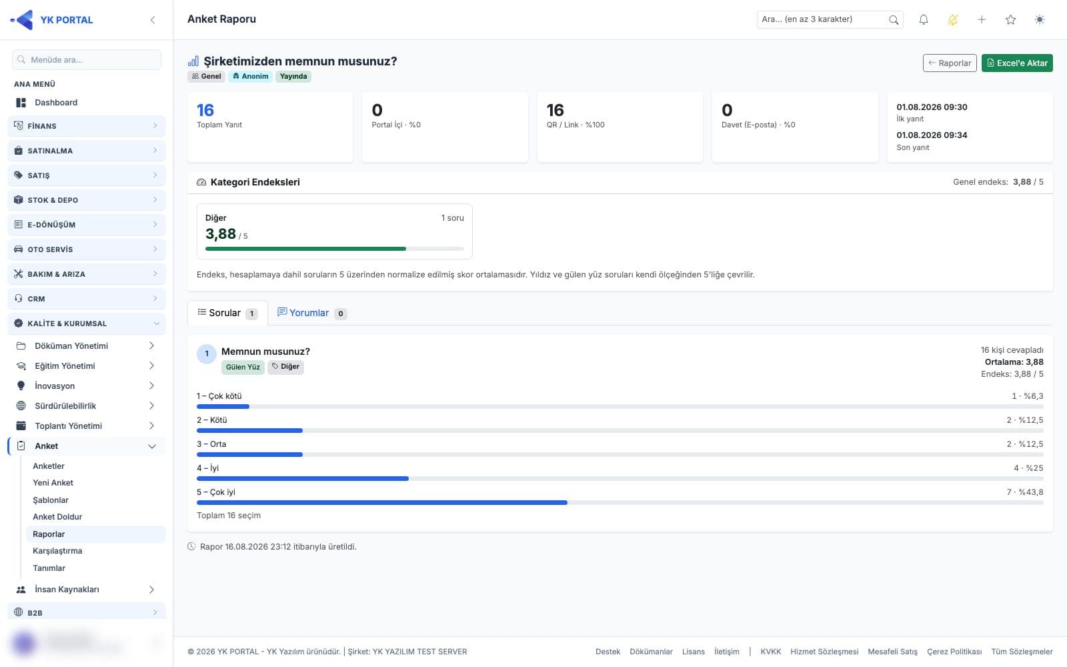
Task: Focus the 'Menüde ara...' search field
Action: coord(87,60)
